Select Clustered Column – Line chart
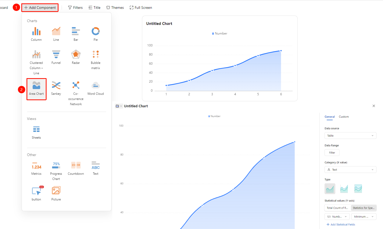The width and height of the screenshot is (383, 229). 36,62
